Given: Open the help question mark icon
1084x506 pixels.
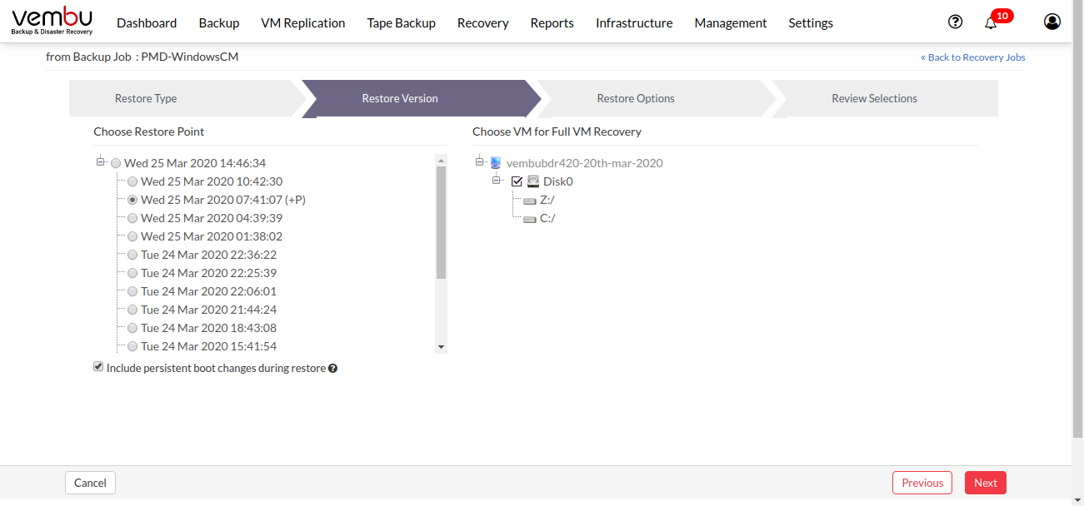Looking at the screenshot, I should click(x=956, y=22).
